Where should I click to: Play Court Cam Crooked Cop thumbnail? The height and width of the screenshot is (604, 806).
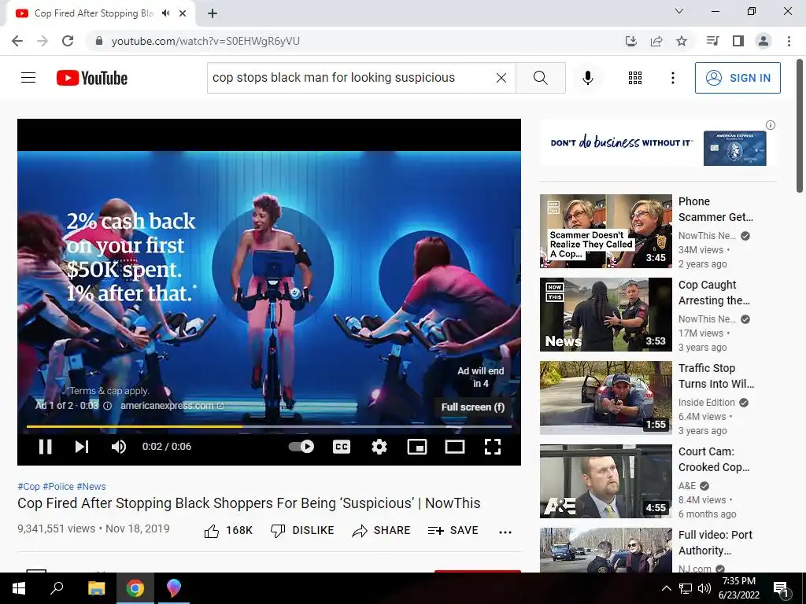(605, 481)
